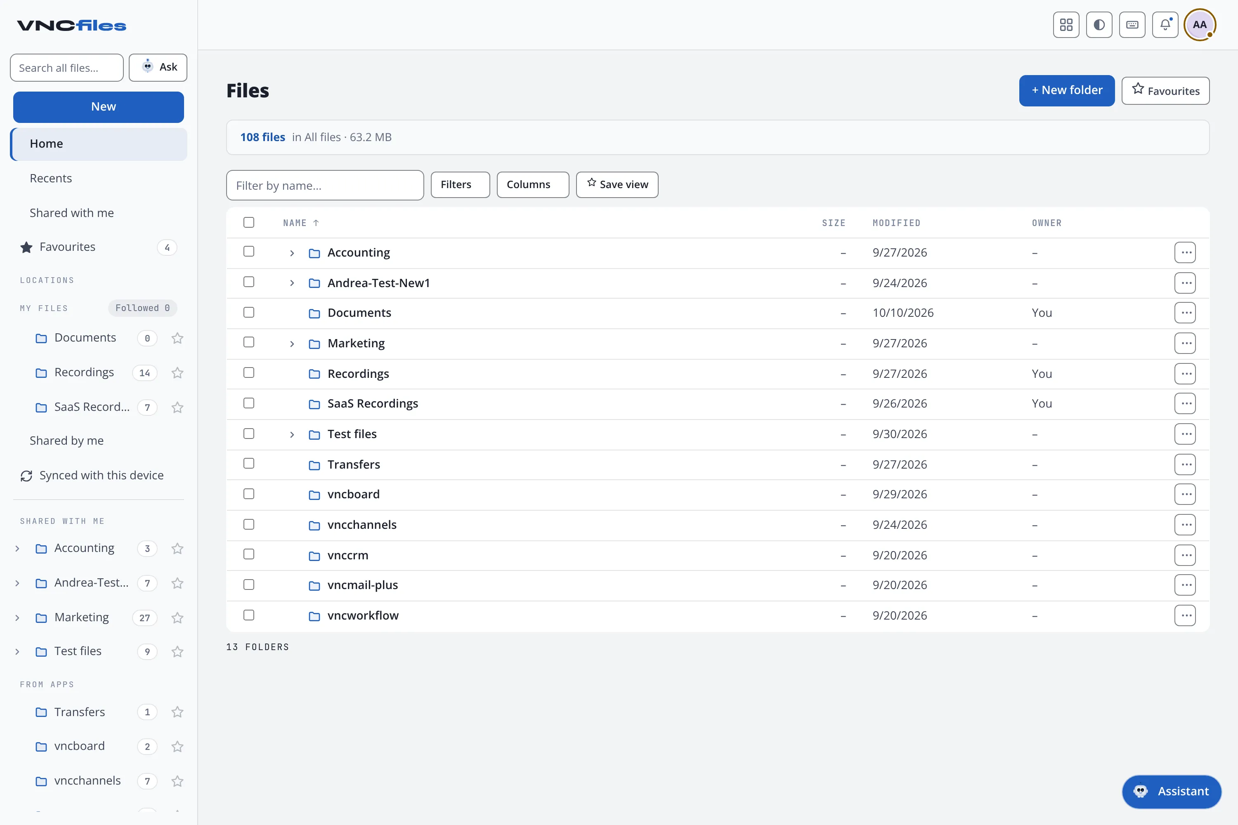This screenshot has height=825, width=1238.
Task: Open the Assistant chat button
Action: click(1172, 791)
